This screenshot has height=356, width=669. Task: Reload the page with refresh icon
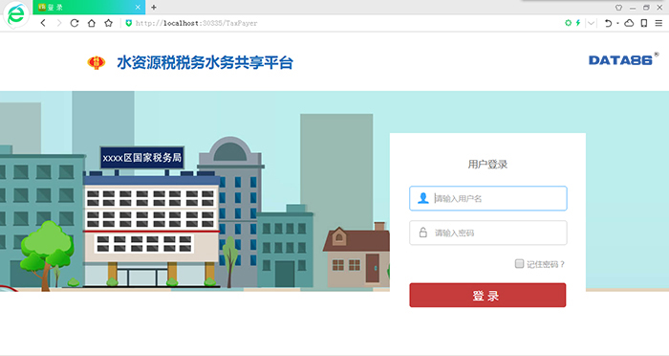[75, 23]
